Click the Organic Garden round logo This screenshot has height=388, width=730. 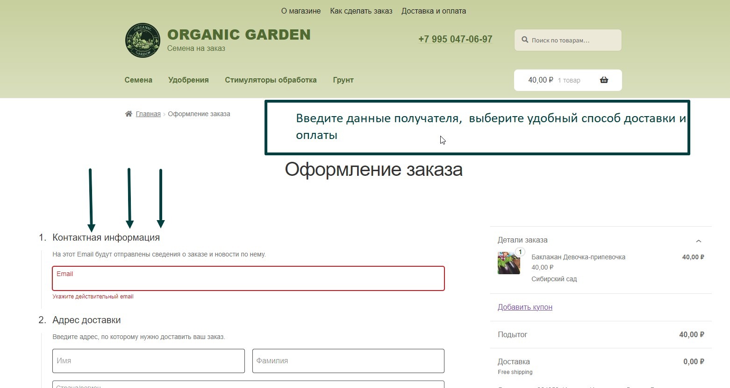[x=143, y=41]
